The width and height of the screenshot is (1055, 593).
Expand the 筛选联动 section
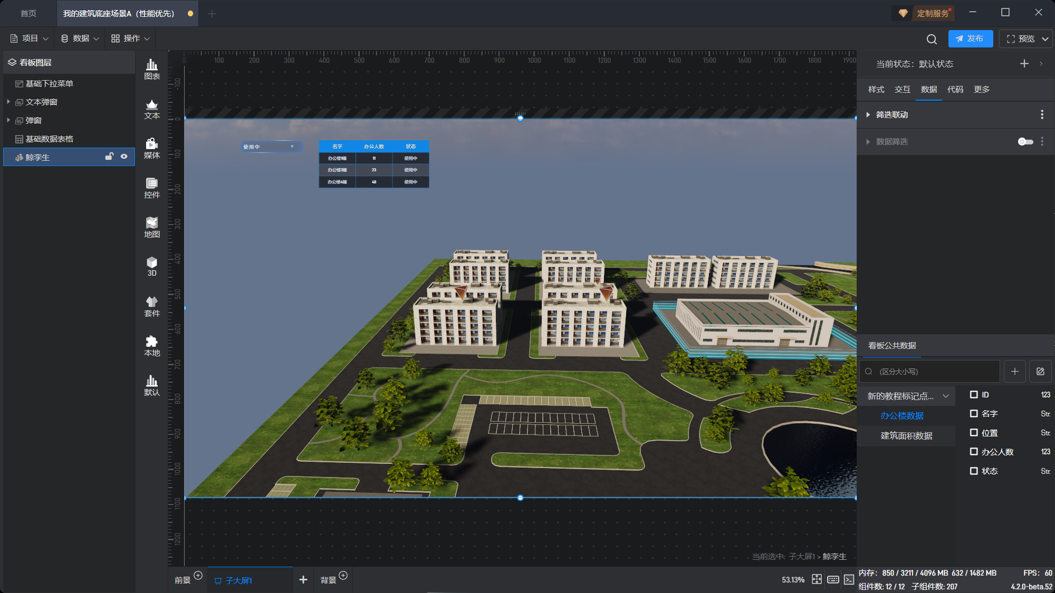tap(868, 114)
